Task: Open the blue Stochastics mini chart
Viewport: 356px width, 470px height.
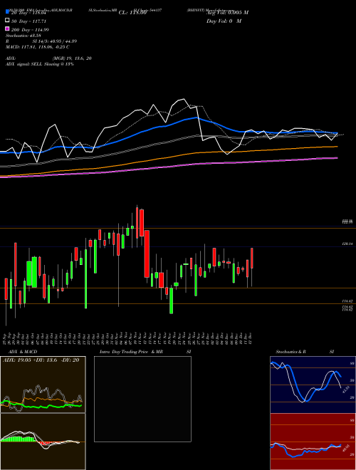Action: pyautogui.click(x=313, y=385)
